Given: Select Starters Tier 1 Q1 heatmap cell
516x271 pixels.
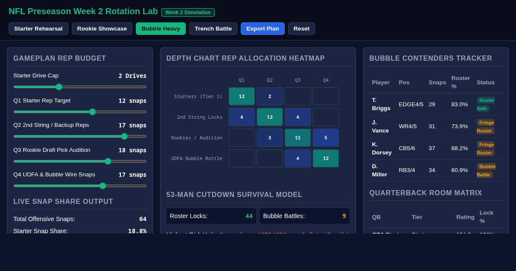Looking at the screenshot, I should click(x=242, y=96).
